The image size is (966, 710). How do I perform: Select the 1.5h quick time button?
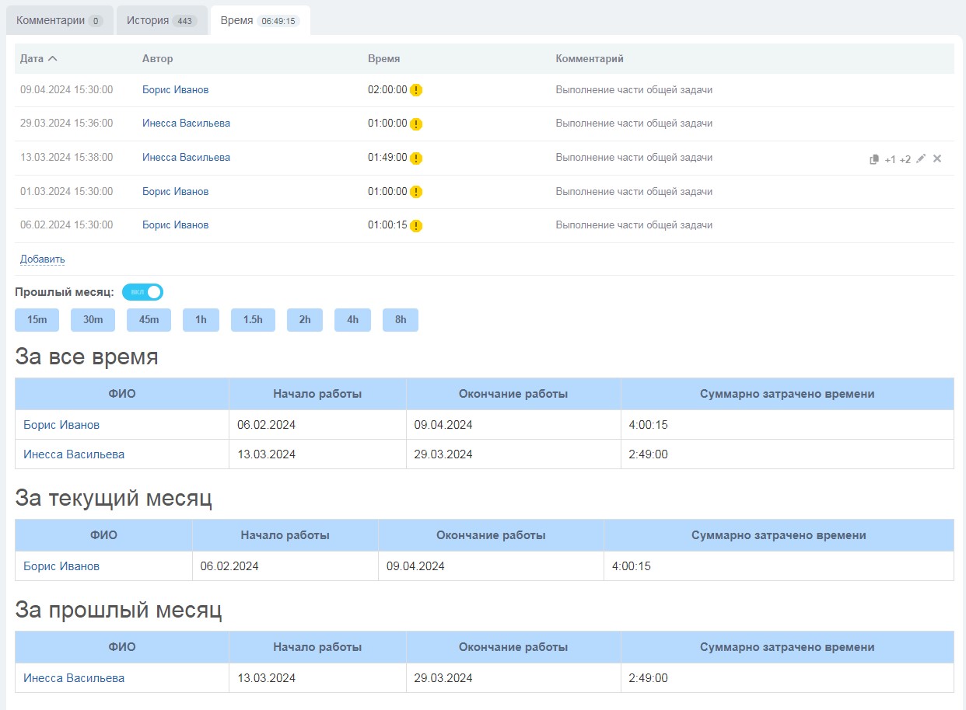pos(253,320)
